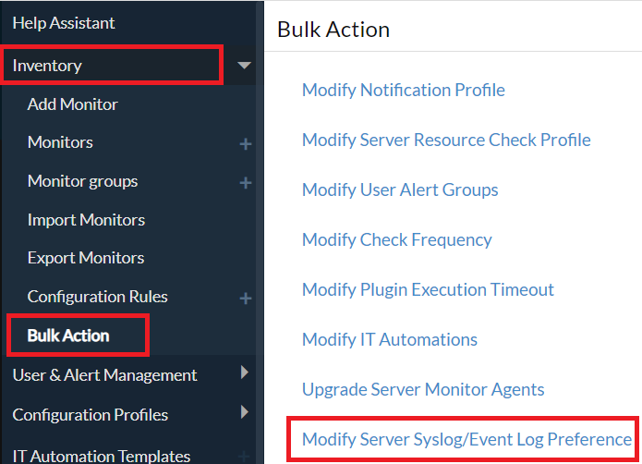The height and width of the screenshot is (464, 642).
Task: Open Modify Check Frequency link
Action: (x=397, y=240)
